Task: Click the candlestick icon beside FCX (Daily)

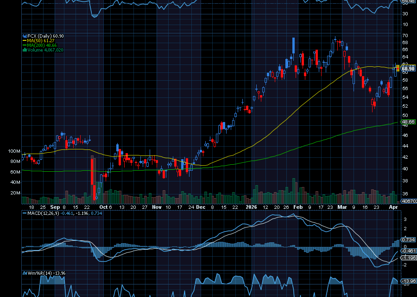Action: (x=25, y=35)
